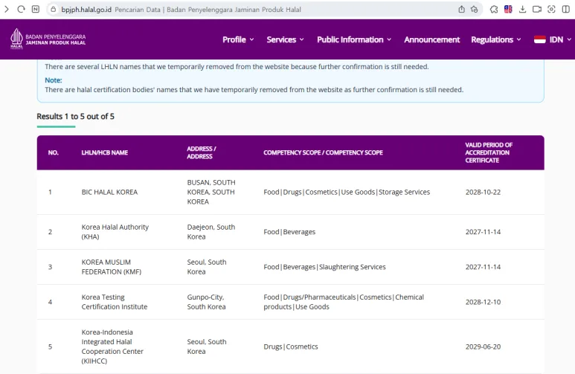575x374 pixels.
Task: Click the Indonesian flag icon
Action: pos(539,39)
